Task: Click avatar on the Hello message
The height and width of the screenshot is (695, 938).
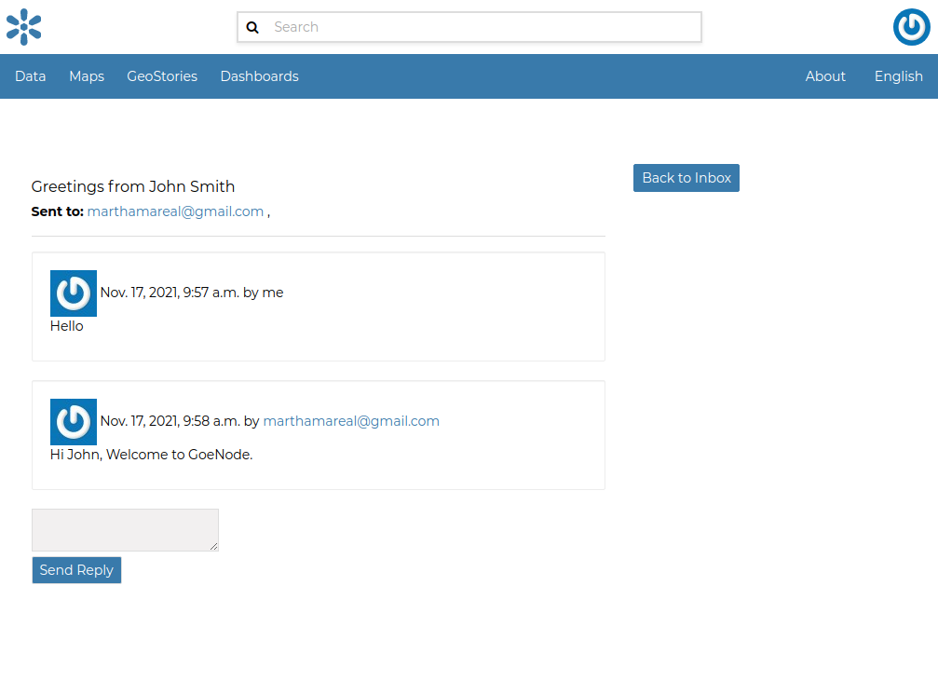Action: click(x=74, y=293)
